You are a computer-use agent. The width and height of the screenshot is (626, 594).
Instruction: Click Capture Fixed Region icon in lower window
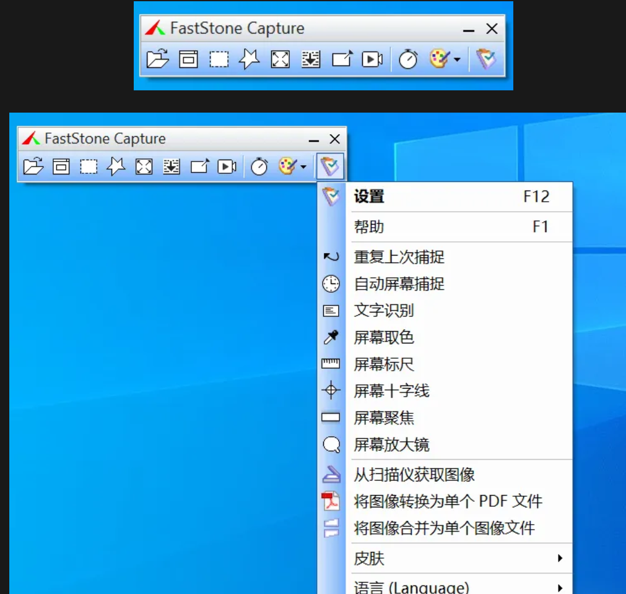pos(199,166)
